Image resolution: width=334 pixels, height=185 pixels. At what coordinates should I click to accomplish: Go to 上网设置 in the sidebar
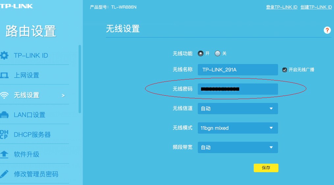26,75
